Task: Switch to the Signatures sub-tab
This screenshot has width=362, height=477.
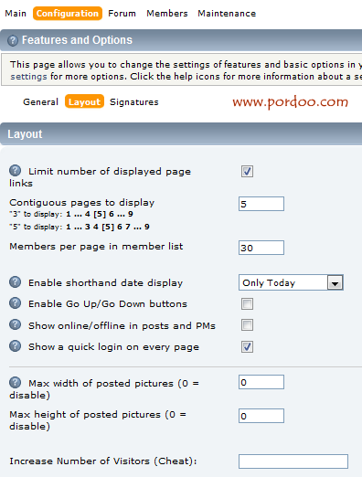Action: [134, 101]
